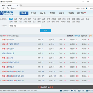Select 天津 province filter

pyautogui.click(x=20, y=19)
